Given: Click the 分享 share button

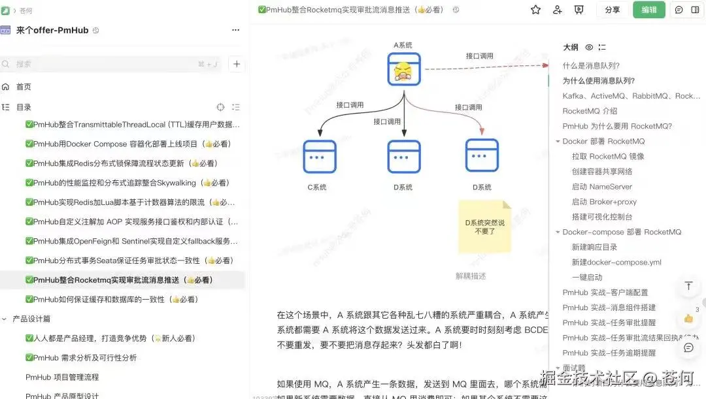Looking at the screenshot, I should [612, 9].
